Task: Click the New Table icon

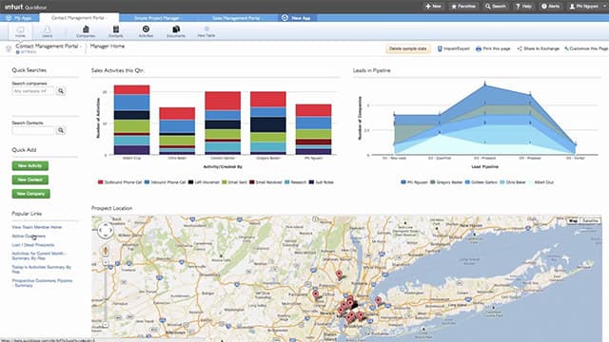Action: click(206, 31)
